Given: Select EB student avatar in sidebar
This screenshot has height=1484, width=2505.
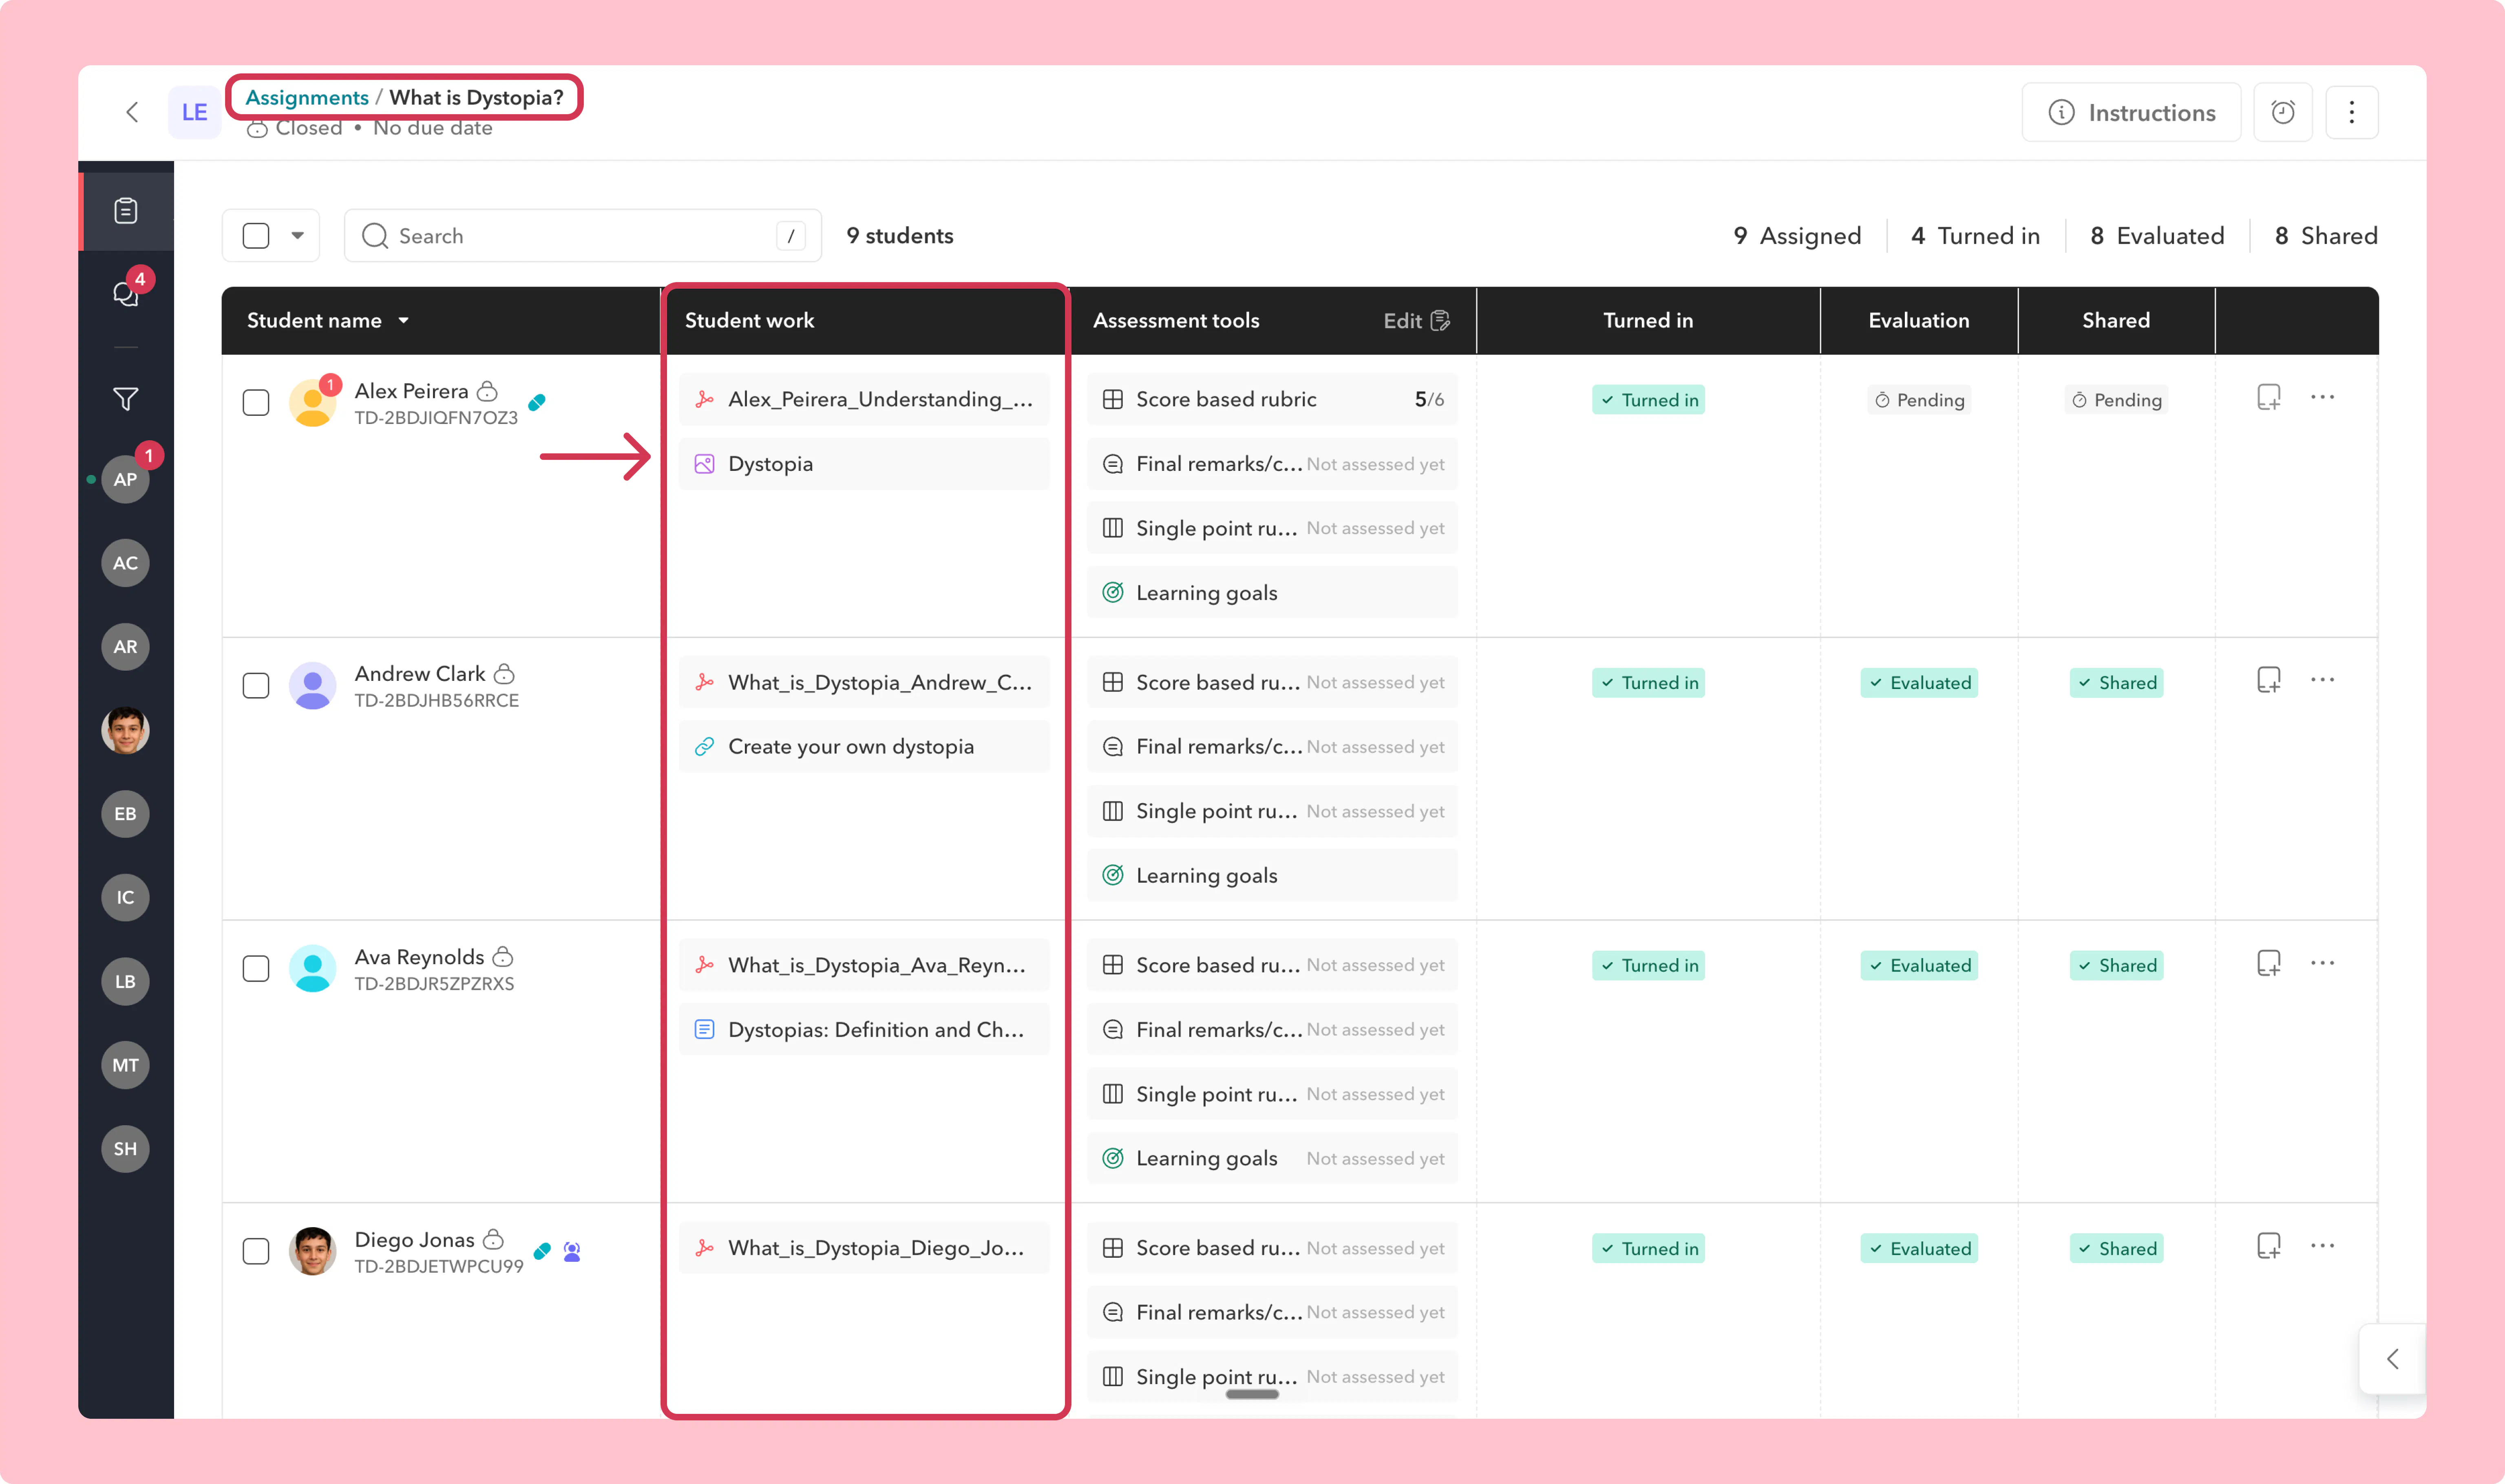Looking at the screenshot, I should 126,814.
